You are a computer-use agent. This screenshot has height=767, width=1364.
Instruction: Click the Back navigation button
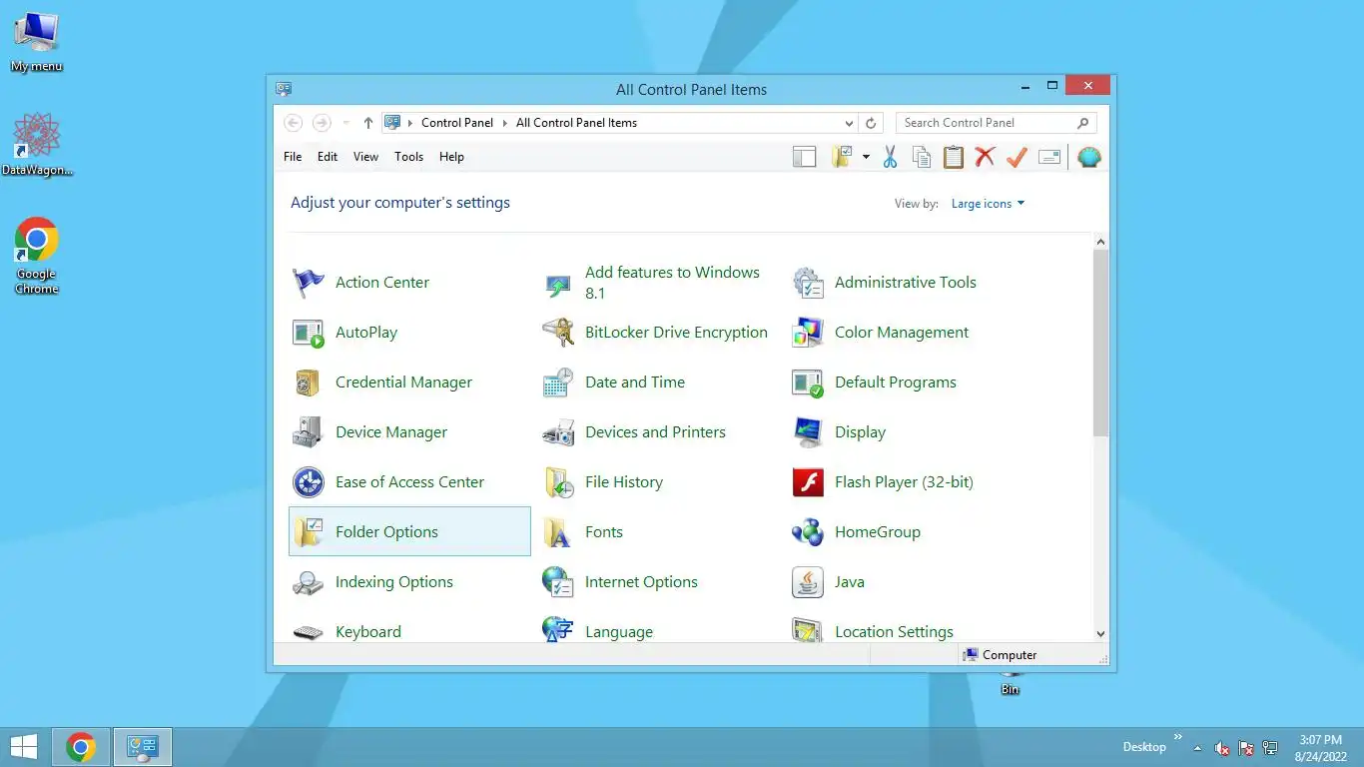(293, 123)
